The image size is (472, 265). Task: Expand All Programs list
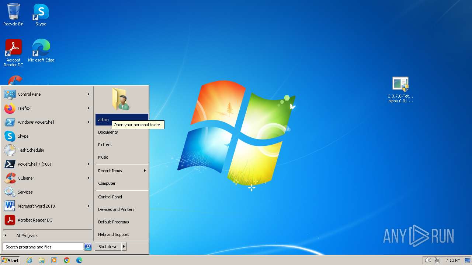pos(47,236)
